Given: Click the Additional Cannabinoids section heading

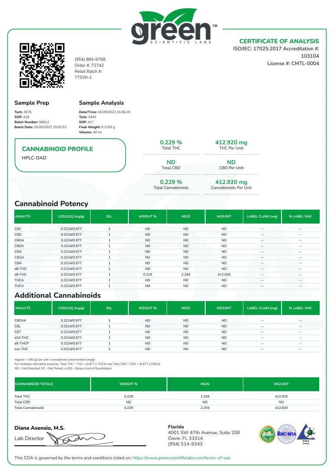Looking at the screenshot, I should [57, 295].
